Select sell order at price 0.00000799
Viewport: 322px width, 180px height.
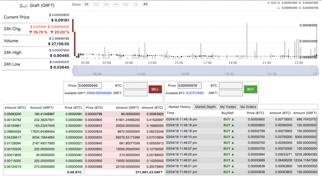point(124,114)
